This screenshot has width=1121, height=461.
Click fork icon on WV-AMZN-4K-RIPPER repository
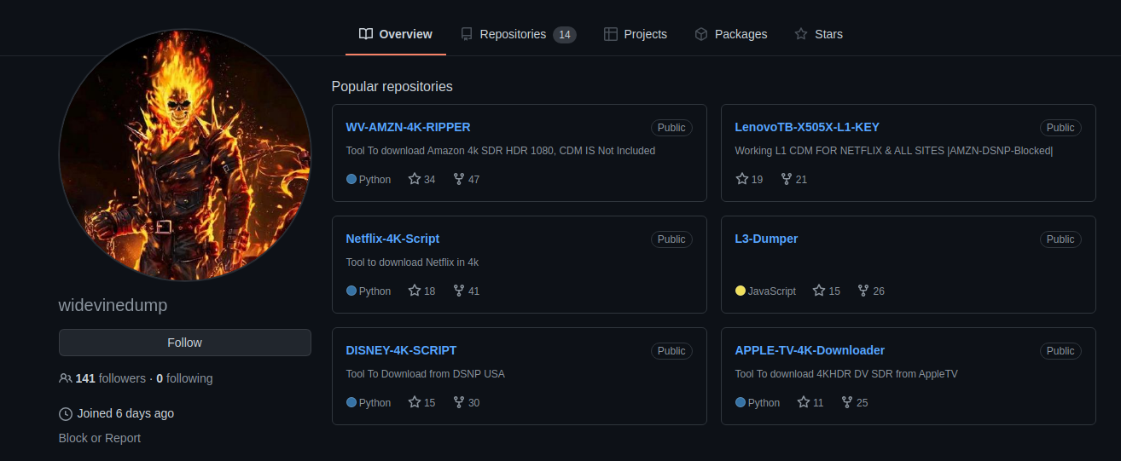[459, 179]
